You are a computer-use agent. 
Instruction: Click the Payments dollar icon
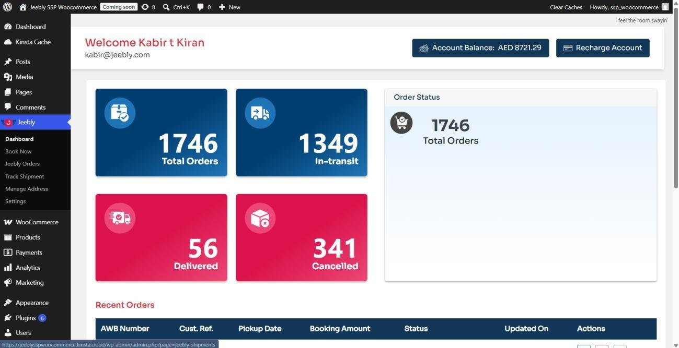(x=8, y=252)
